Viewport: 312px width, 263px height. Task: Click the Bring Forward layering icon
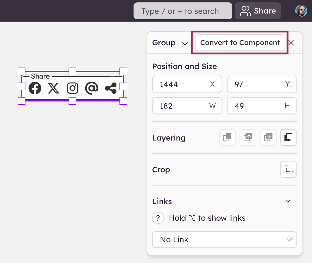[x=248, y=138]
